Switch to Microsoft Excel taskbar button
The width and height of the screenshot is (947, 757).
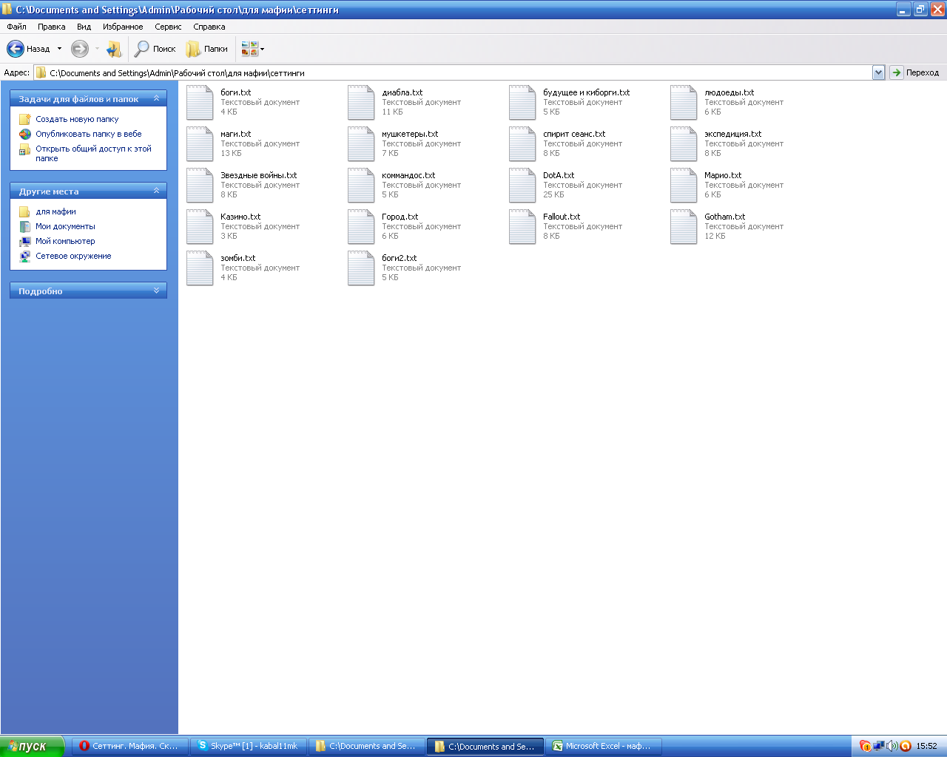[x=603, y=746]
